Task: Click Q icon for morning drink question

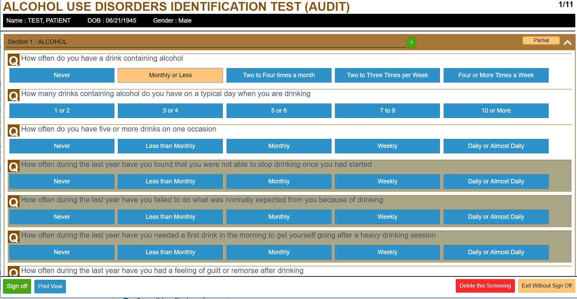Action: [x=14, y=237]
